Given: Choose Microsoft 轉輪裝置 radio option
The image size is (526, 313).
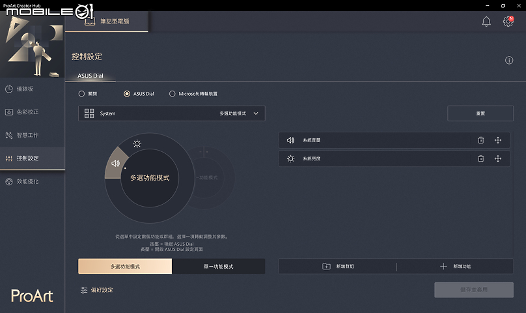Looking at the screenshot, I should 193,94.
